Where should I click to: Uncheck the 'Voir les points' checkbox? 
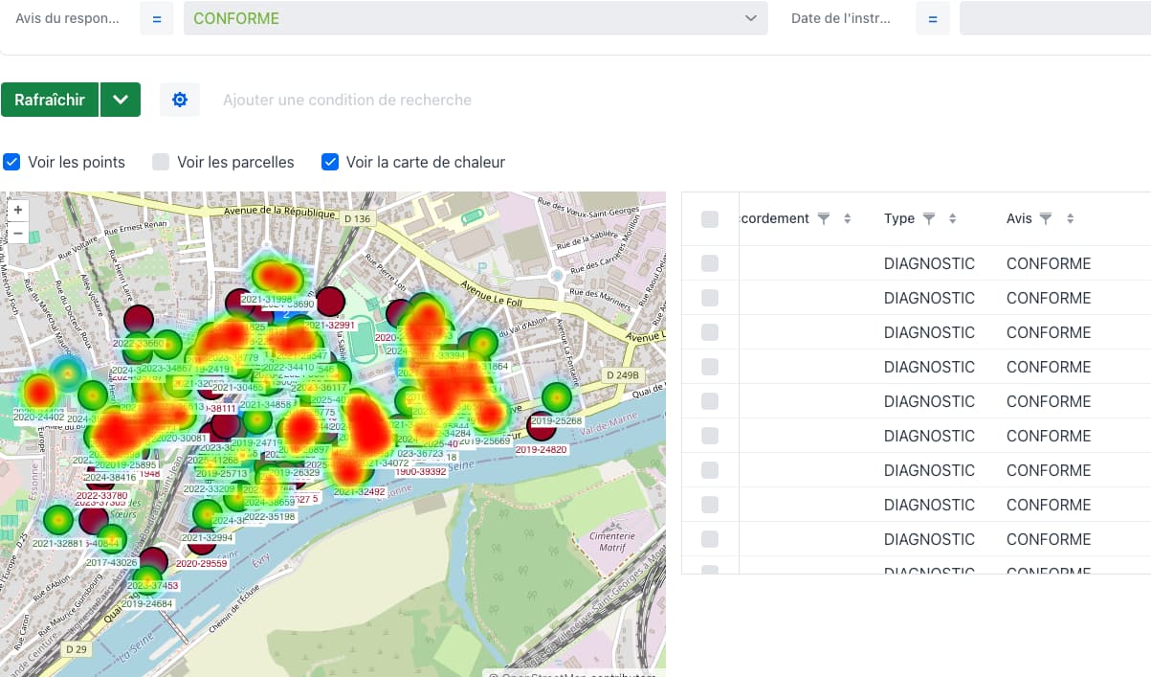click(11, 162)
